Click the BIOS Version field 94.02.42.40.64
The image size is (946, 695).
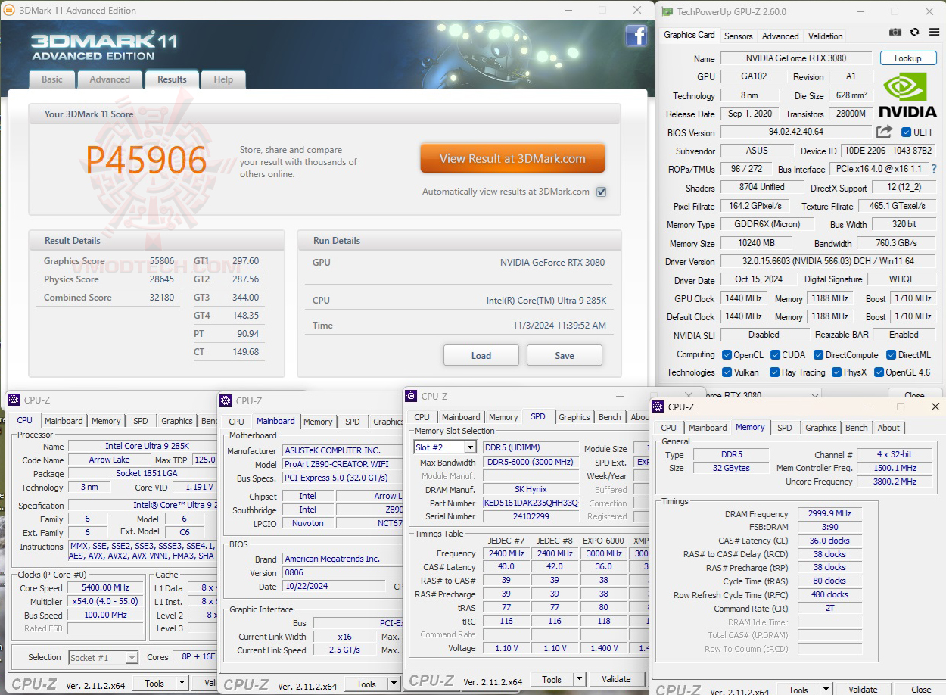pyautogui.click(x=796, y=132)
